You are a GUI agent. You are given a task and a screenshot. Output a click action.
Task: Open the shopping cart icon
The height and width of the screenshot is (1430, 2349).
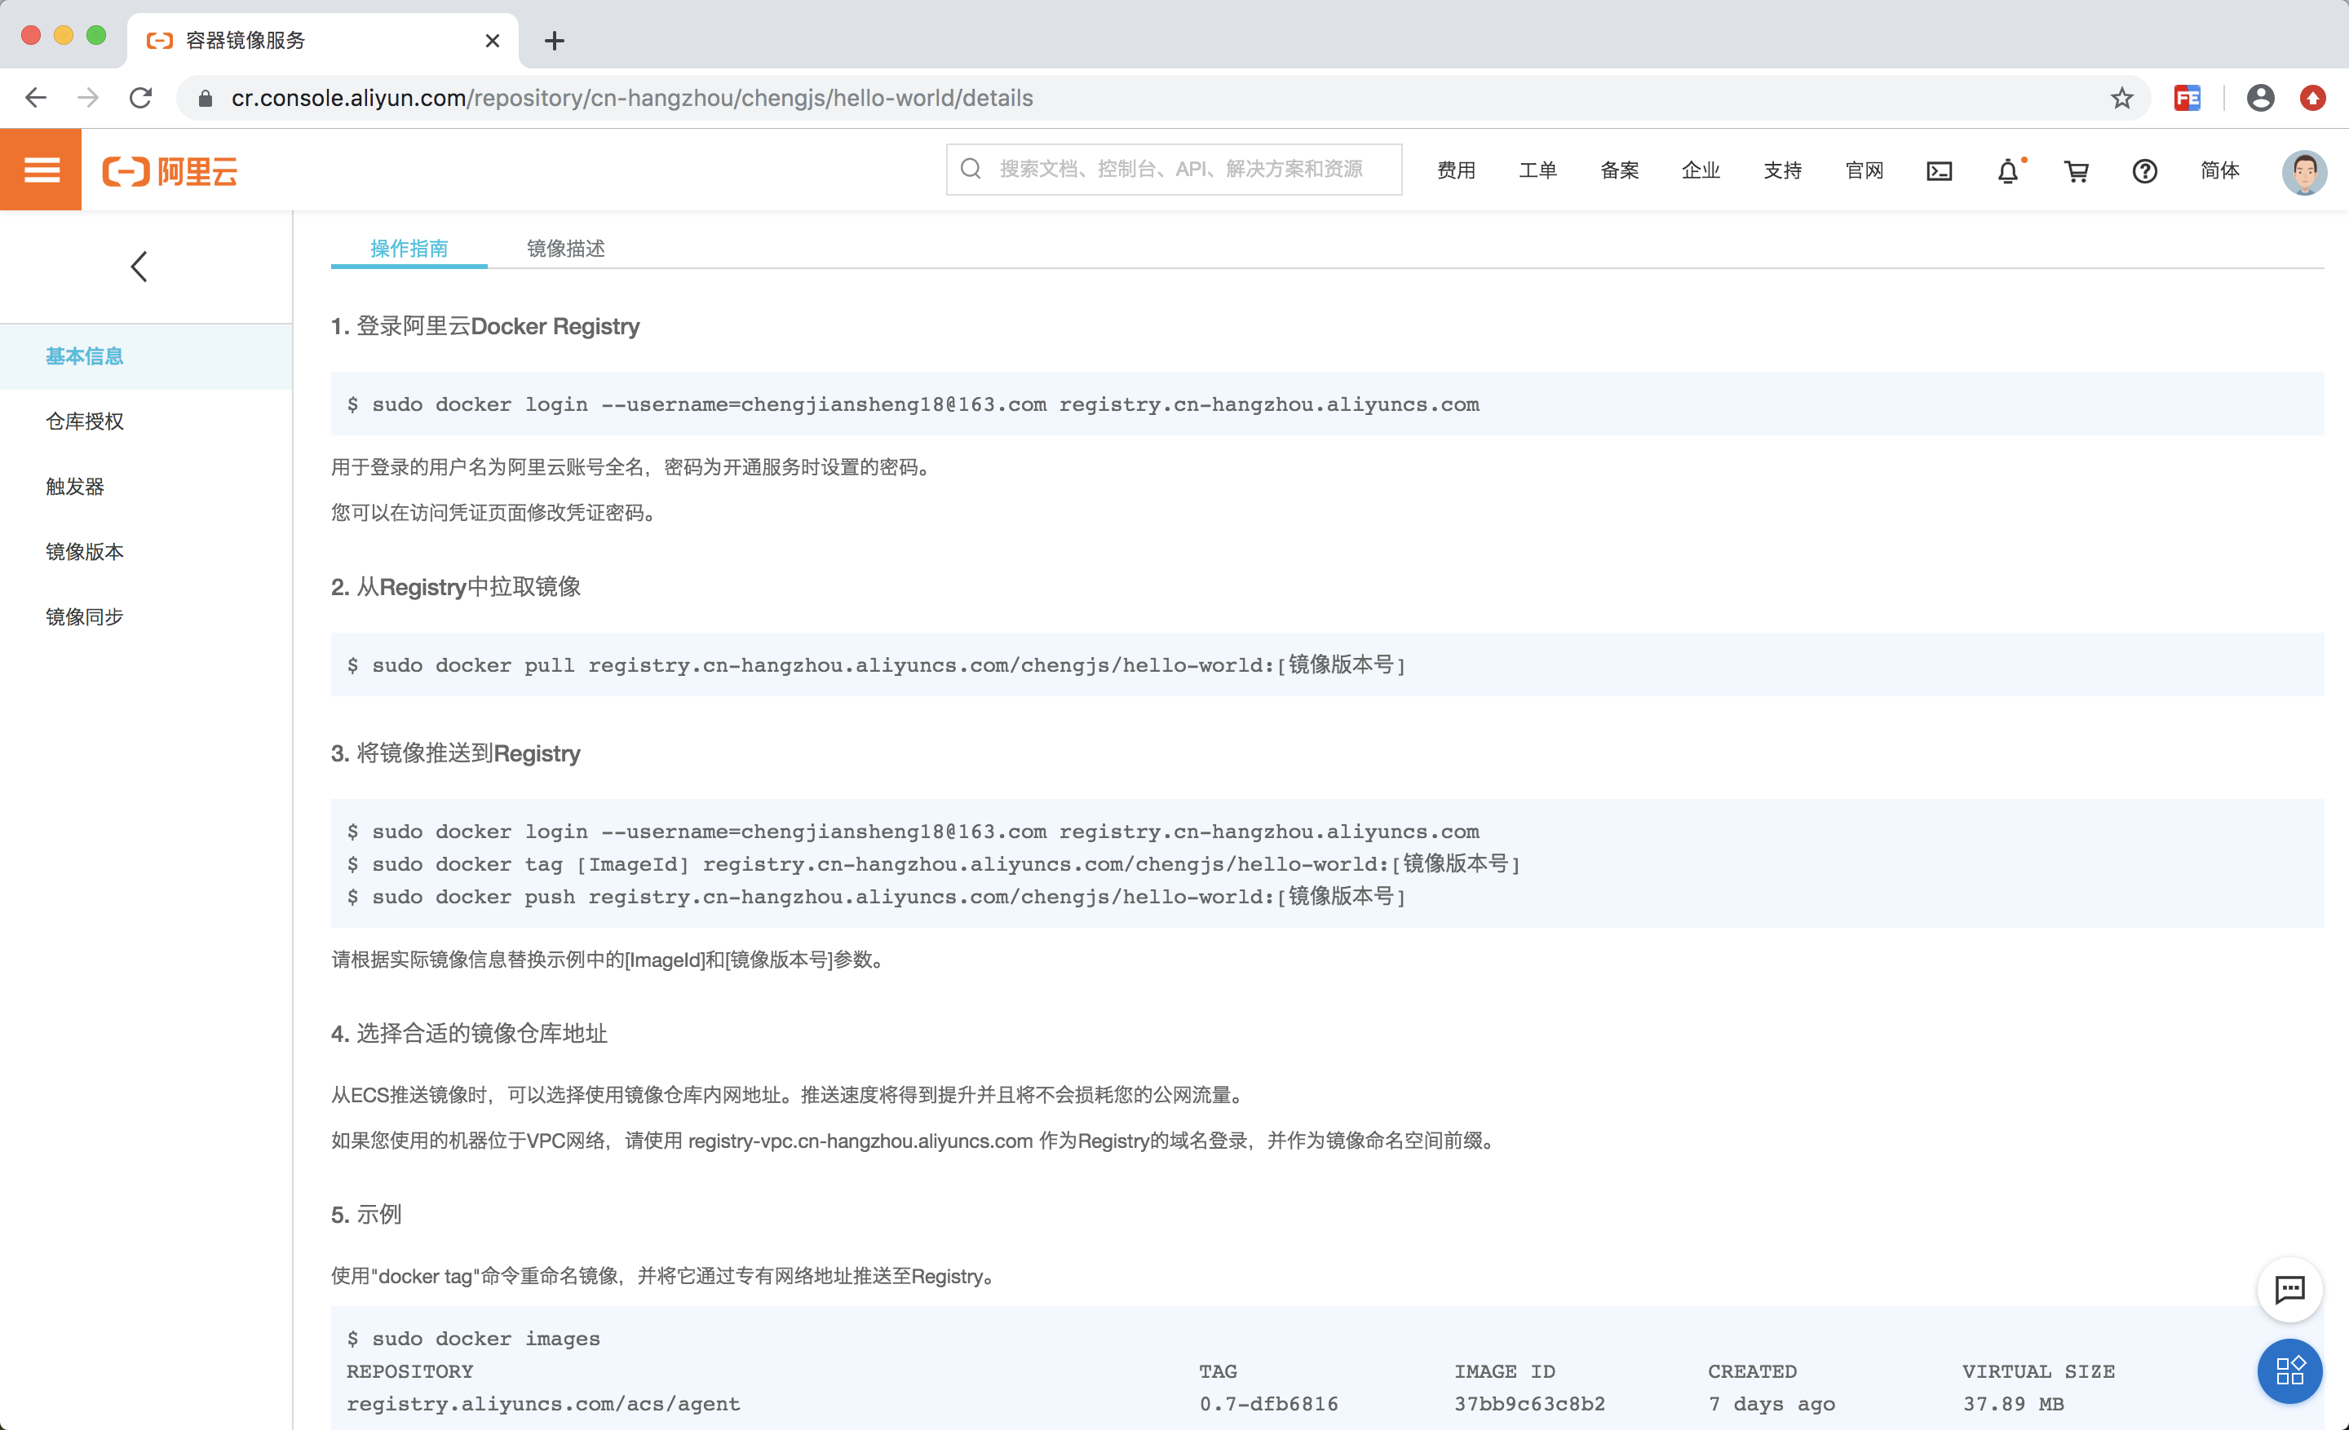pos(2077,171)
